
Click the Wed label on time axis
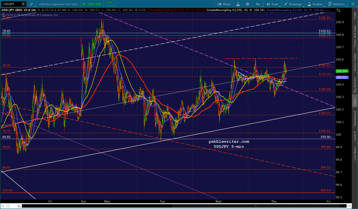(218, 201)
